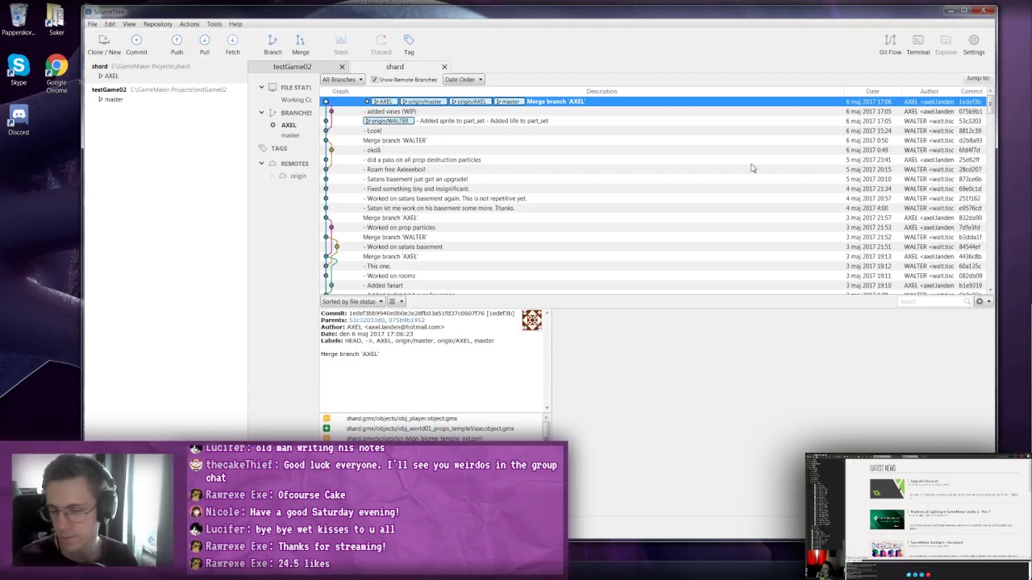Open testGame02 repository bookmark
The height and width of the screenshot is (580, 1032).
159,89
